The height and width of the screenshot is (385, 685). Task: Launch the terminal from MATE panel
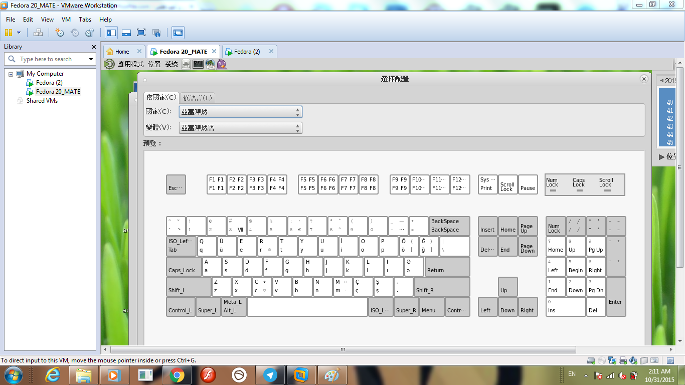198,64
